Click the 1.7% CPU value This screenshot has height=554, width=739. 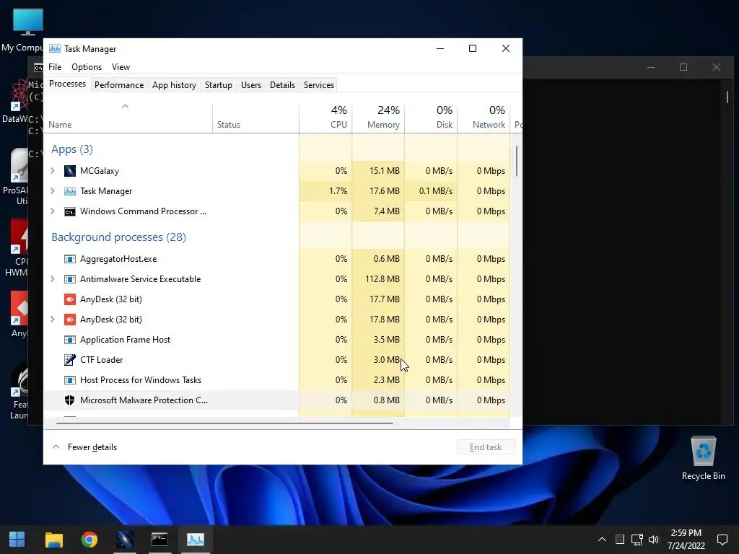(x=338, y=190)
